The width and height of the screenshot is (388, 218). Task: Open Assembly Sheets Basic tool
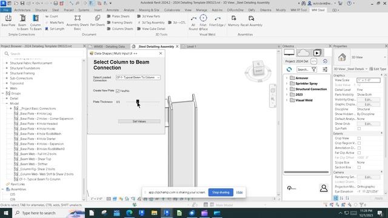pos(78,22)
